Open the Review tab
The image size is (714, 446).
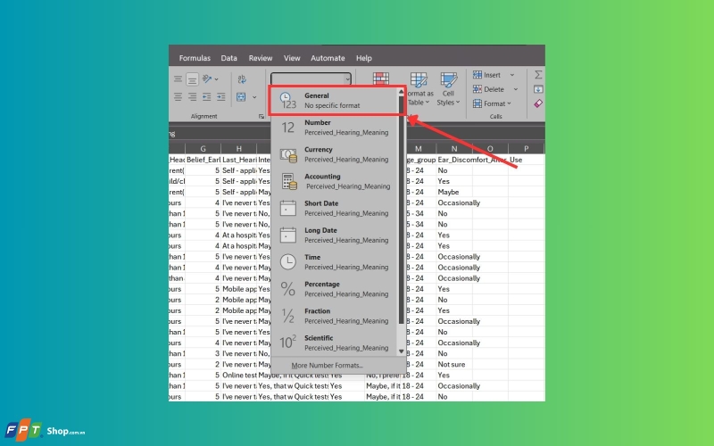pos(261,58)
